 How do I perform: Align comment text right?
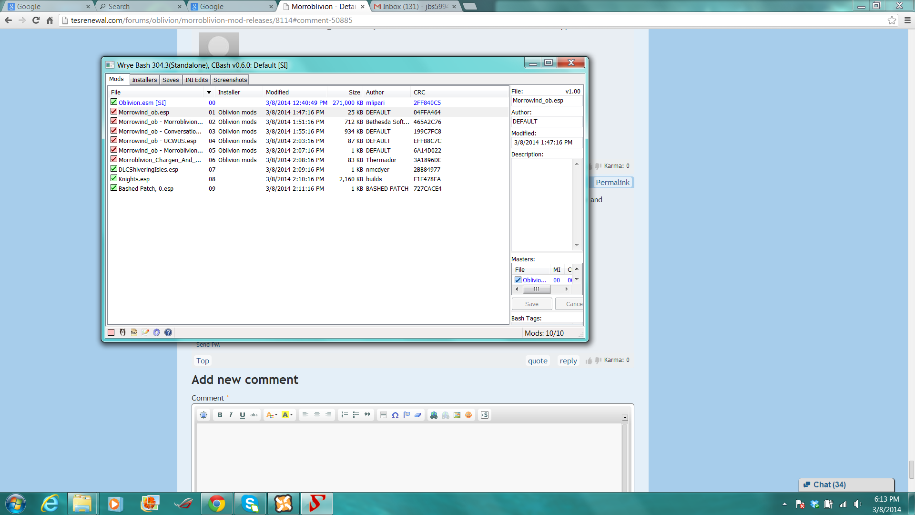[328, 415]
